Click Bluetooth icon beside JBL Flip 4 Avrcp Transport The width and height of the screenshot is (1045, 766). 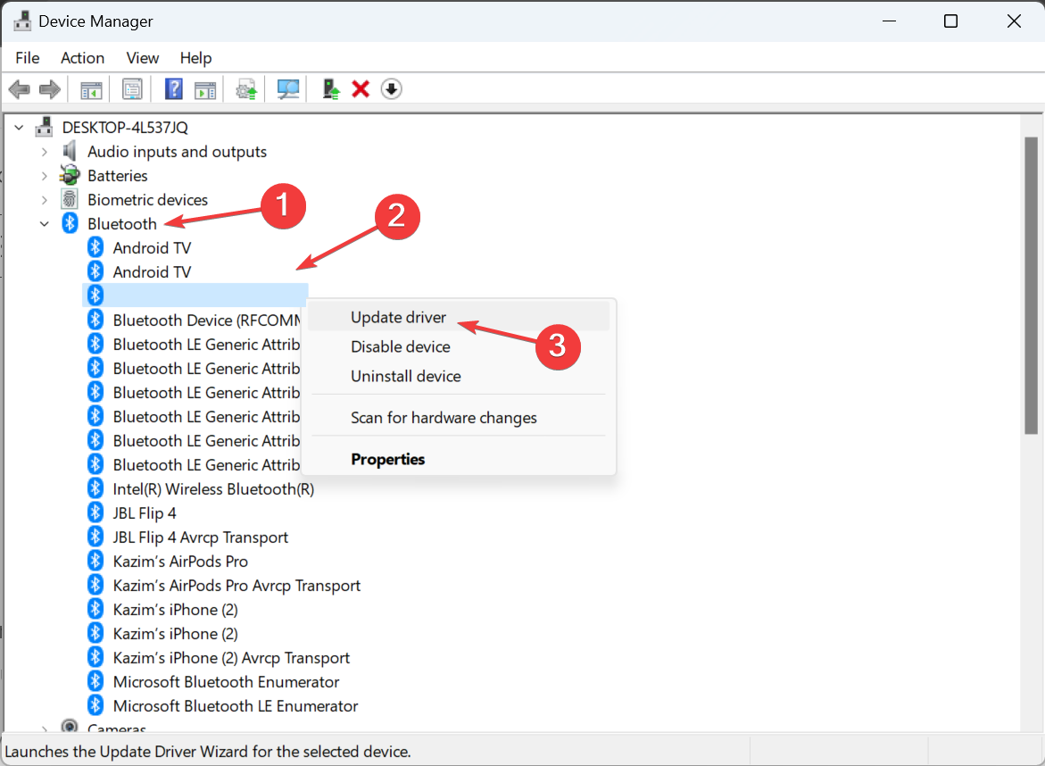95,537
